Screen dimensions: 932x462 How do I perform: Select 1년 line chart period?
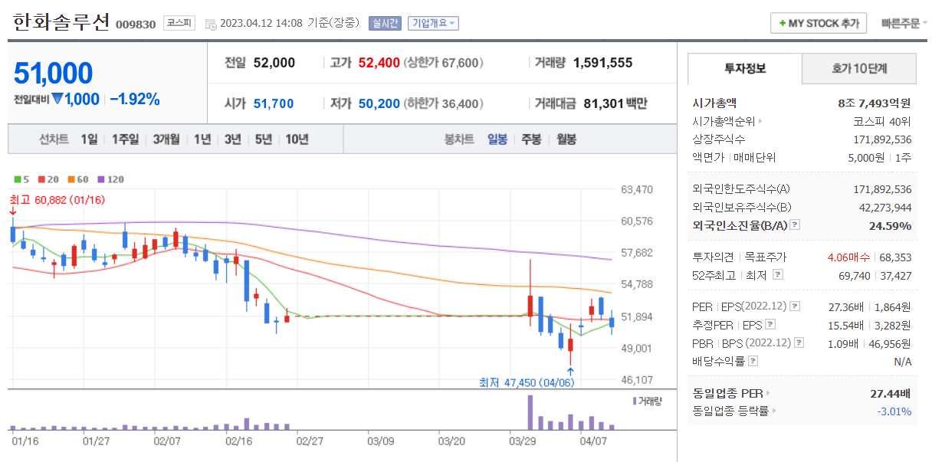202,139
